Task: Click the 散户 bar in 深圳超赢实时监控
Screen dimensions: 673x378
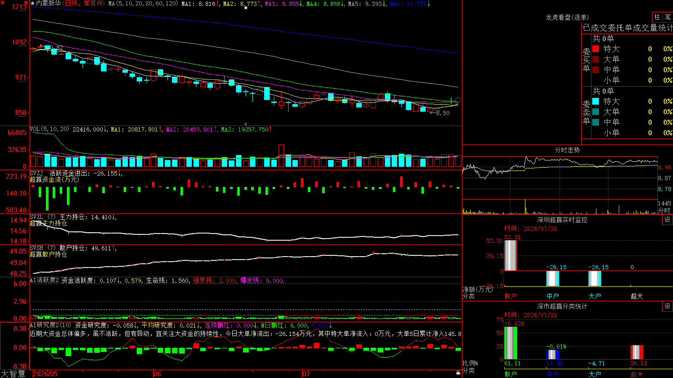Action: click(x=510, y=255)
